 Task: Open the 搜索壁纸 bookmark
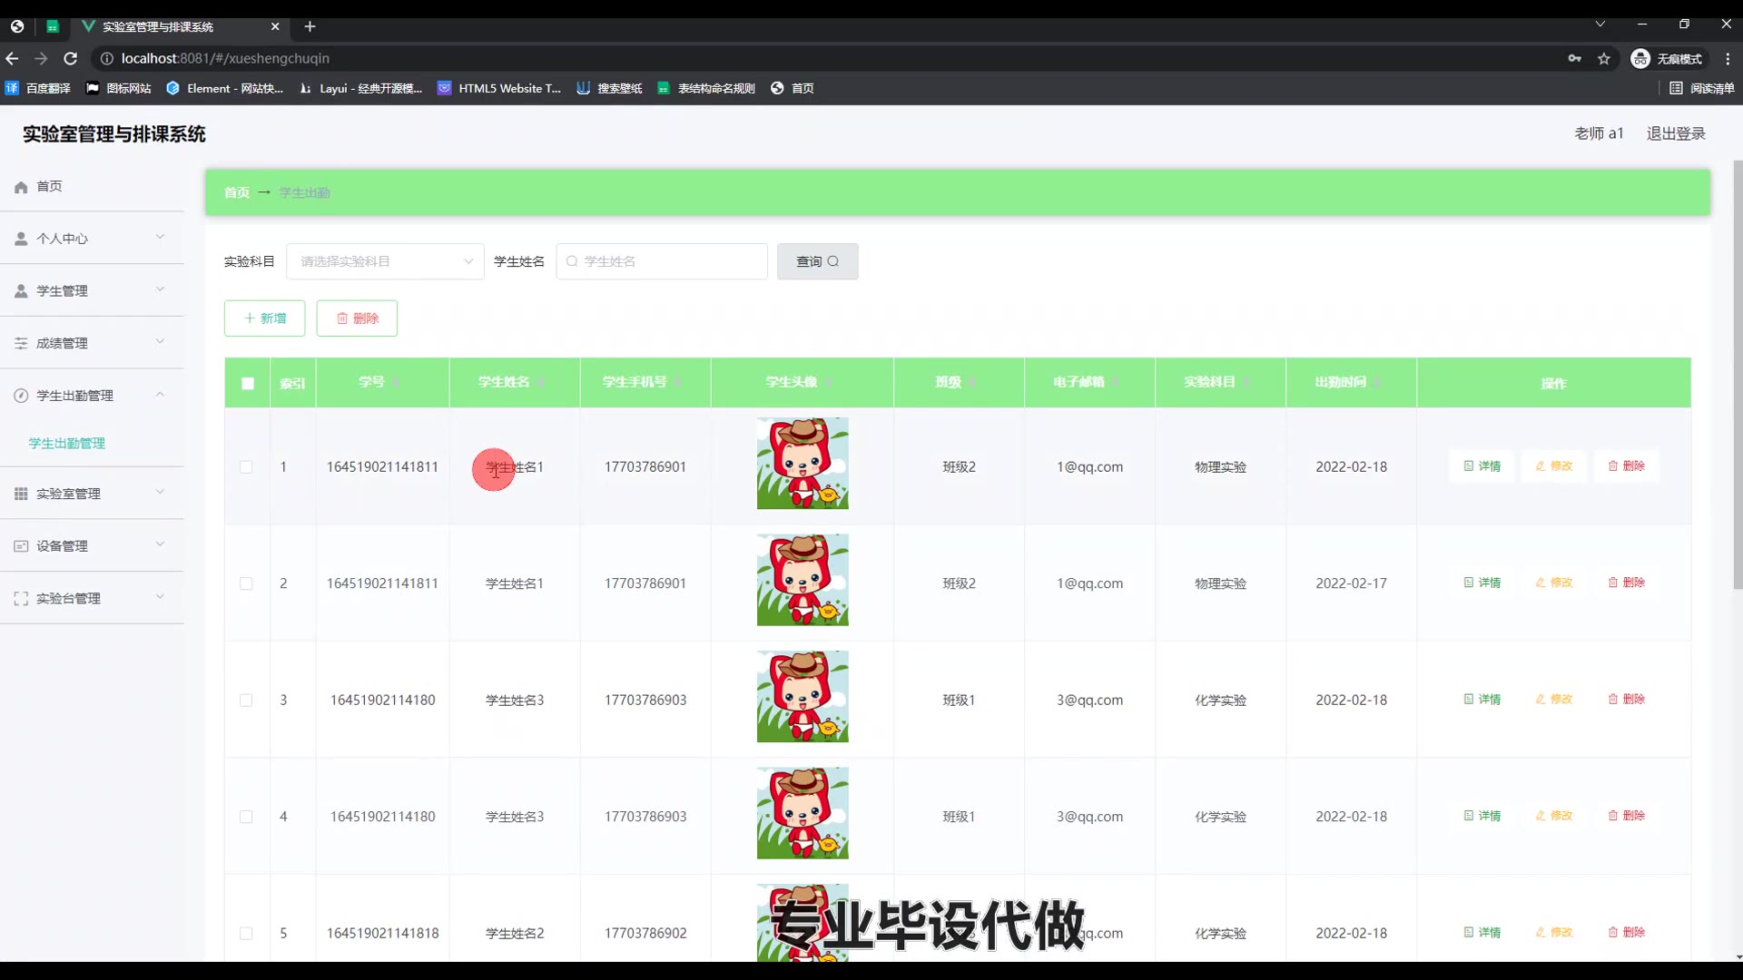(609, 88)
